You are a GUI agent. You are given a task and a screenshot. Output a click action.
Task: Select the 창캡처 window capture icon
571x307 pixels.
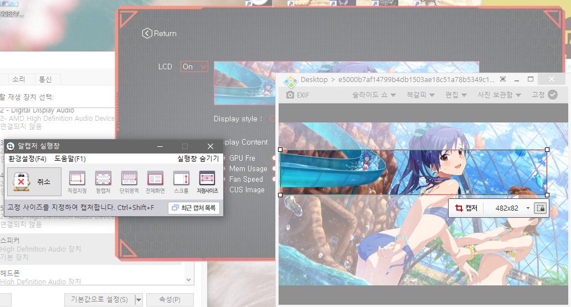coord(103,178)
